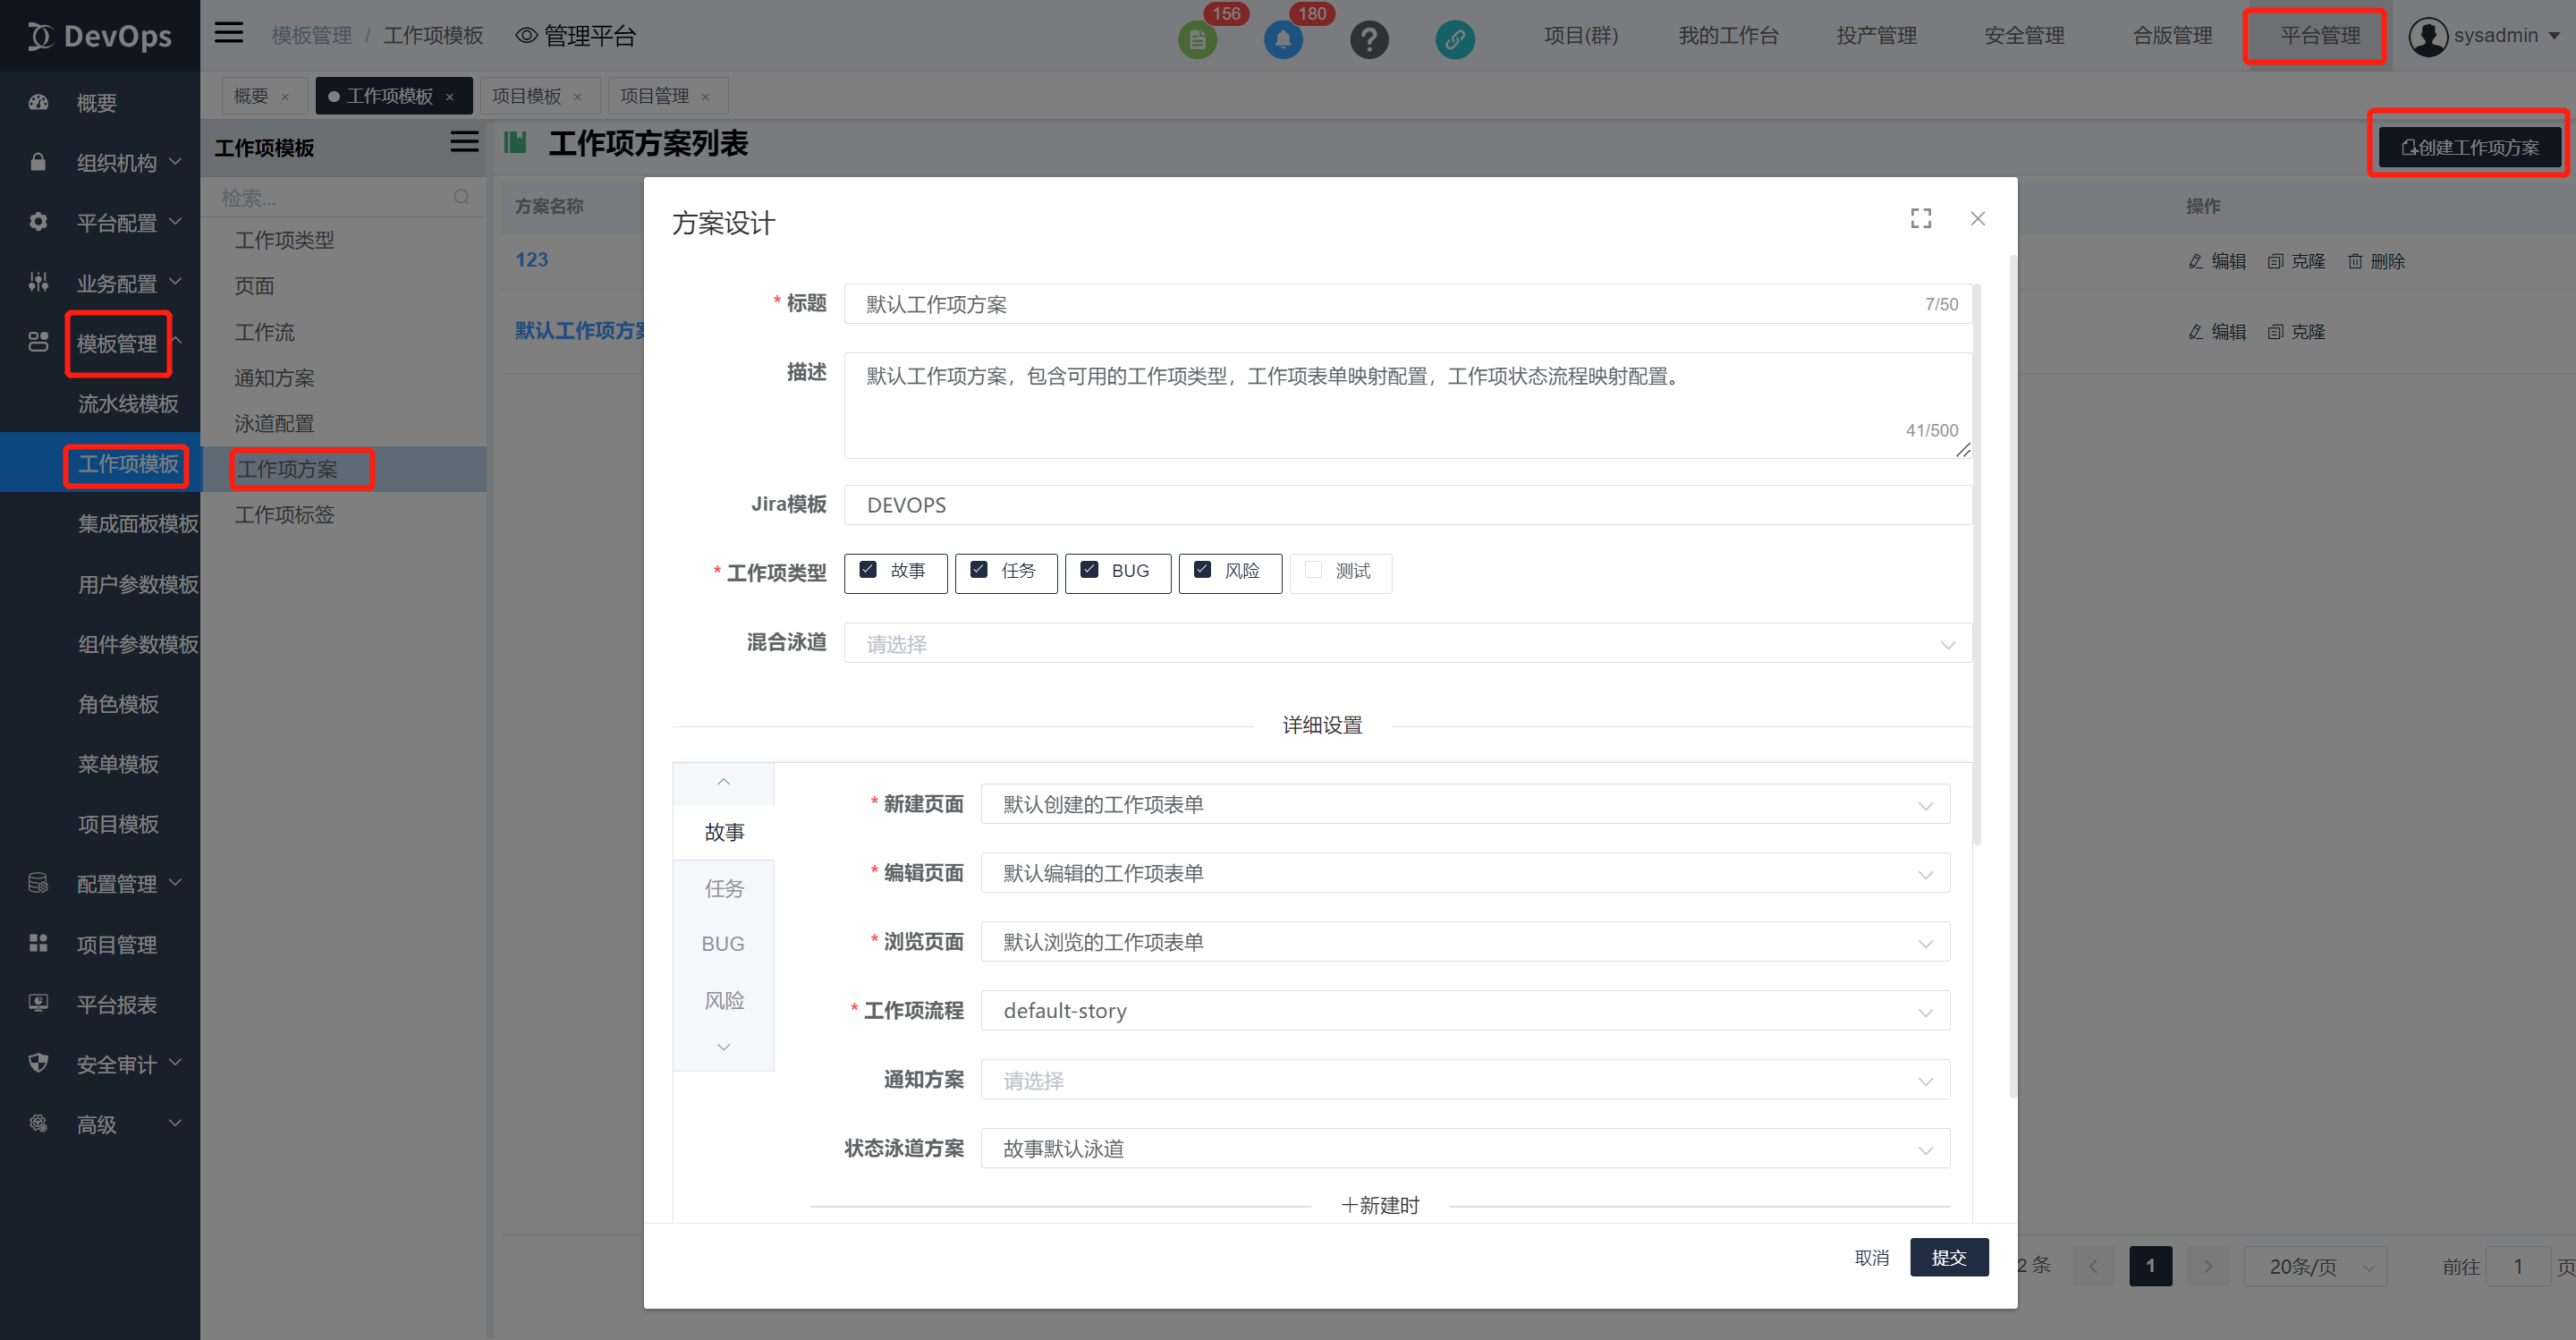Viewport: 2576px width, 1340px height.
Task: Click the task list icon with 156 badge
Action: tap(1198, 41)
